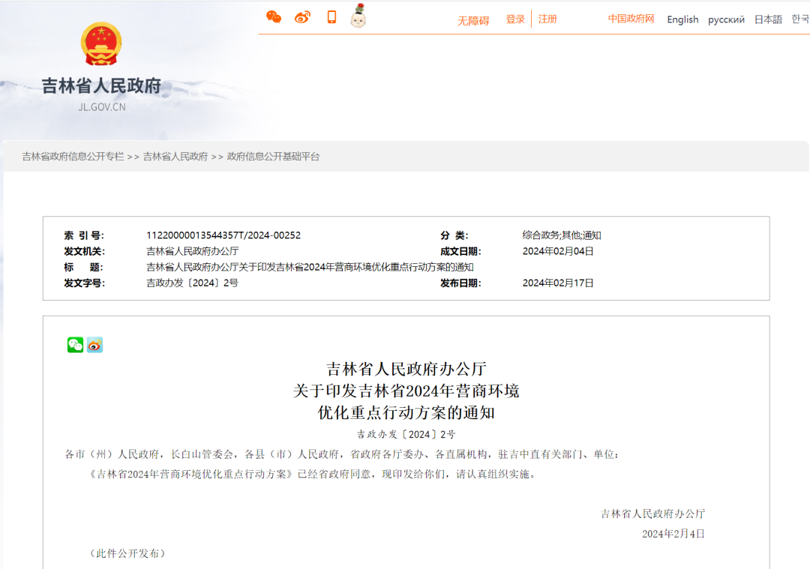
Task: Switch language to русский
Action: [x=726, y=19]
